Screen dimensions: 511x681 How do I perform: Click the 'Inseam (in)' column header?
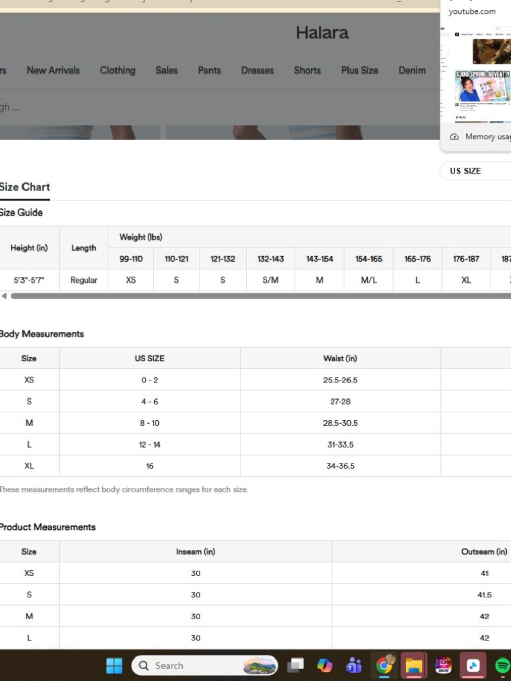pos(196,552)
